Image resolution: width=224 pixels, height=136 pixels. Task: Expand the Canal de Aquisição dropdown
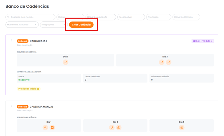tap(101, 17)
